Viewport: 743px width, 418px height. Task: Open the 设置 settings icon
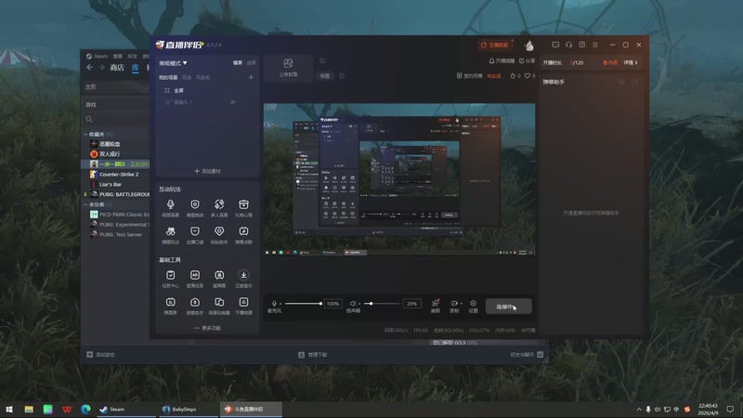(473, 306)
